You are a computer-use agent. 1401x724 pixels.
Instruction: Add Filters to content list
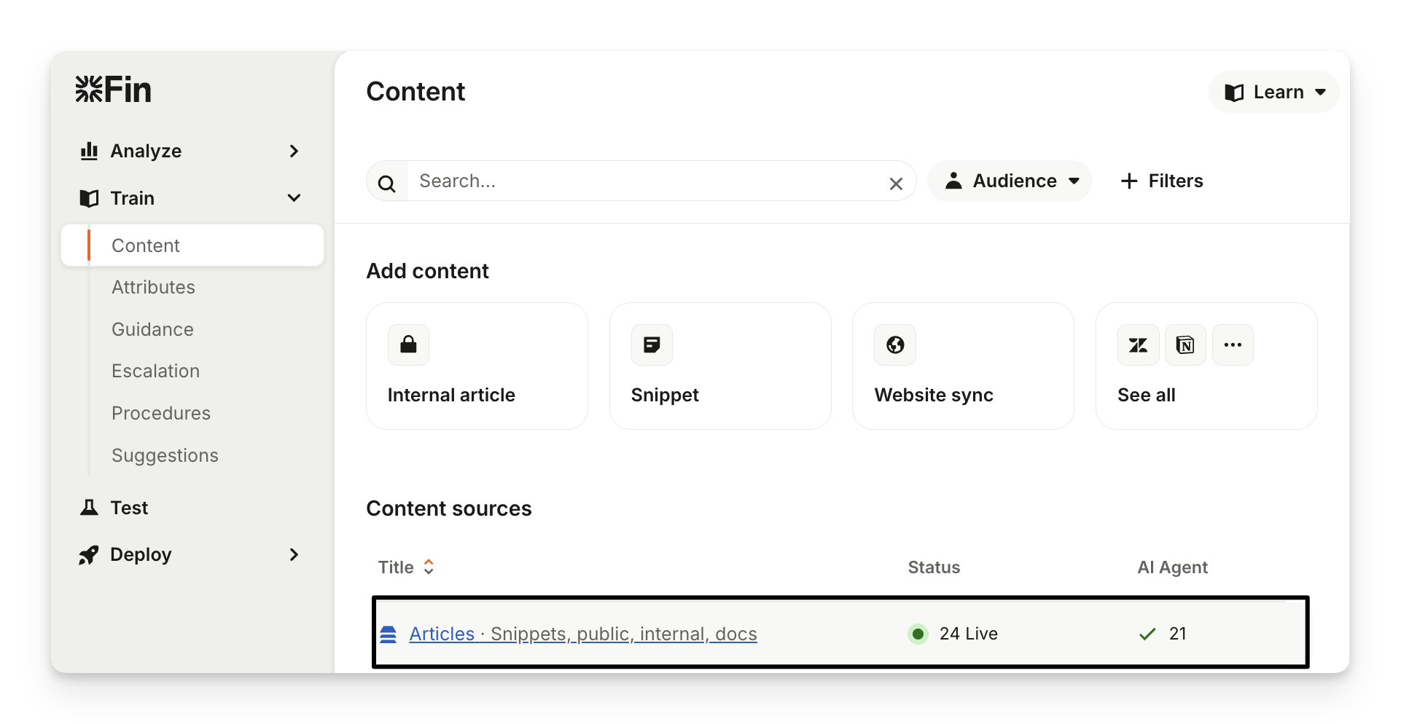point(1162,181)
